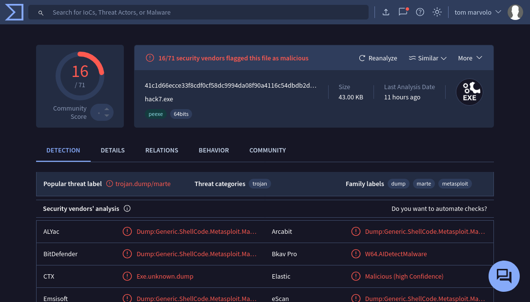Click the ALYac vendor name

tap(51, 231)
